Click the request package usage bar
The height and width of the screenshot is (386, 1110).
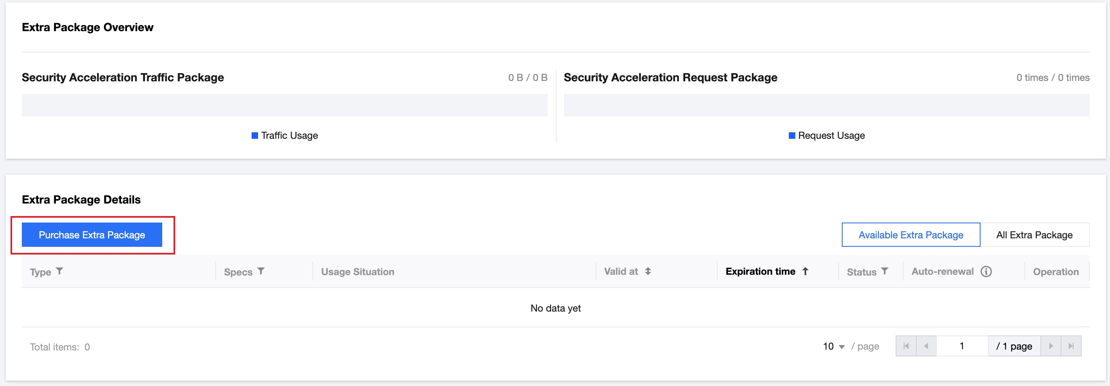[826, 105]
